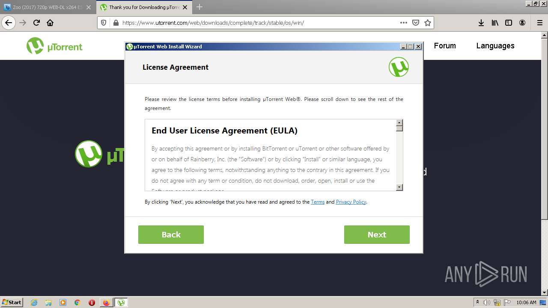The image size is (548, 308).
Task: Toggle Firefox sidebar view
Action: (509, 23)
